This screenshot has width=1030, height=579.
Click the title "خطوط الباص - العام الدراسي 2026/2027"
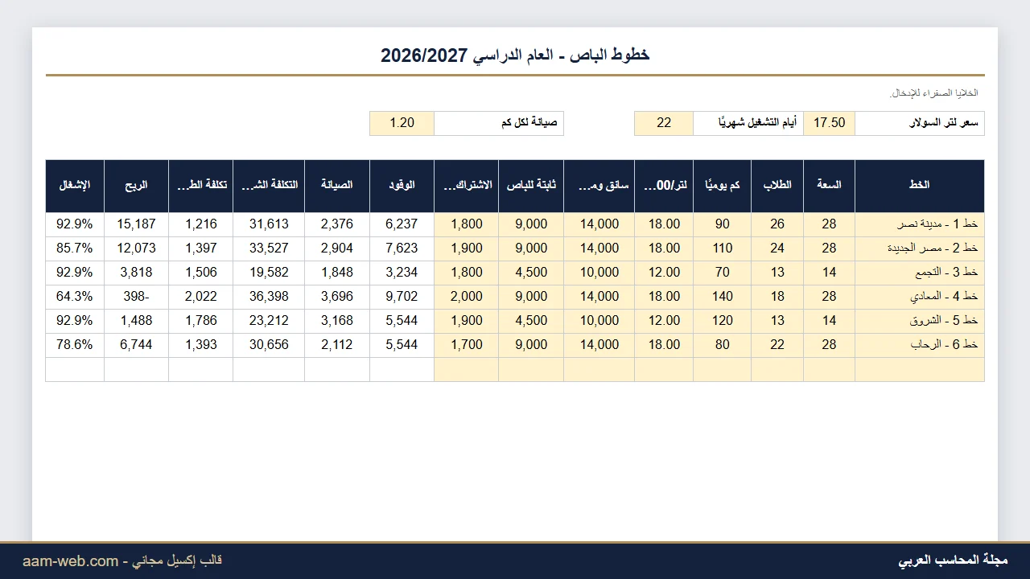pos(515,55)
